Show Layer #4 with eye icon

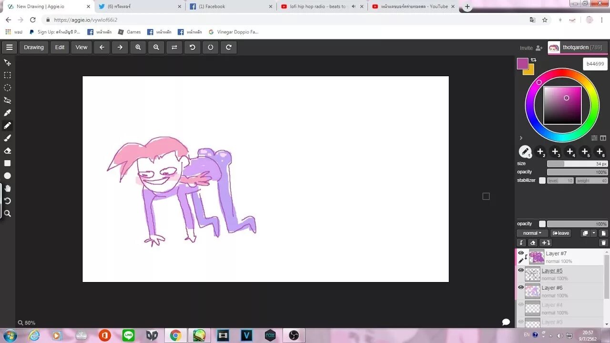521,304
